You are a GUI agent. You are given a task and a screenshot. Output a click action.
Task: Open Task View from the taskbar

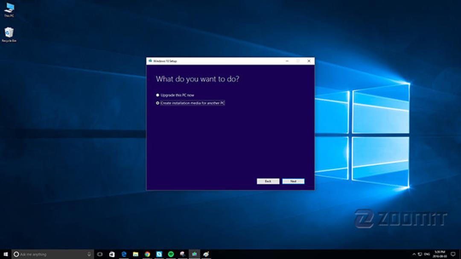coord(100,254)
